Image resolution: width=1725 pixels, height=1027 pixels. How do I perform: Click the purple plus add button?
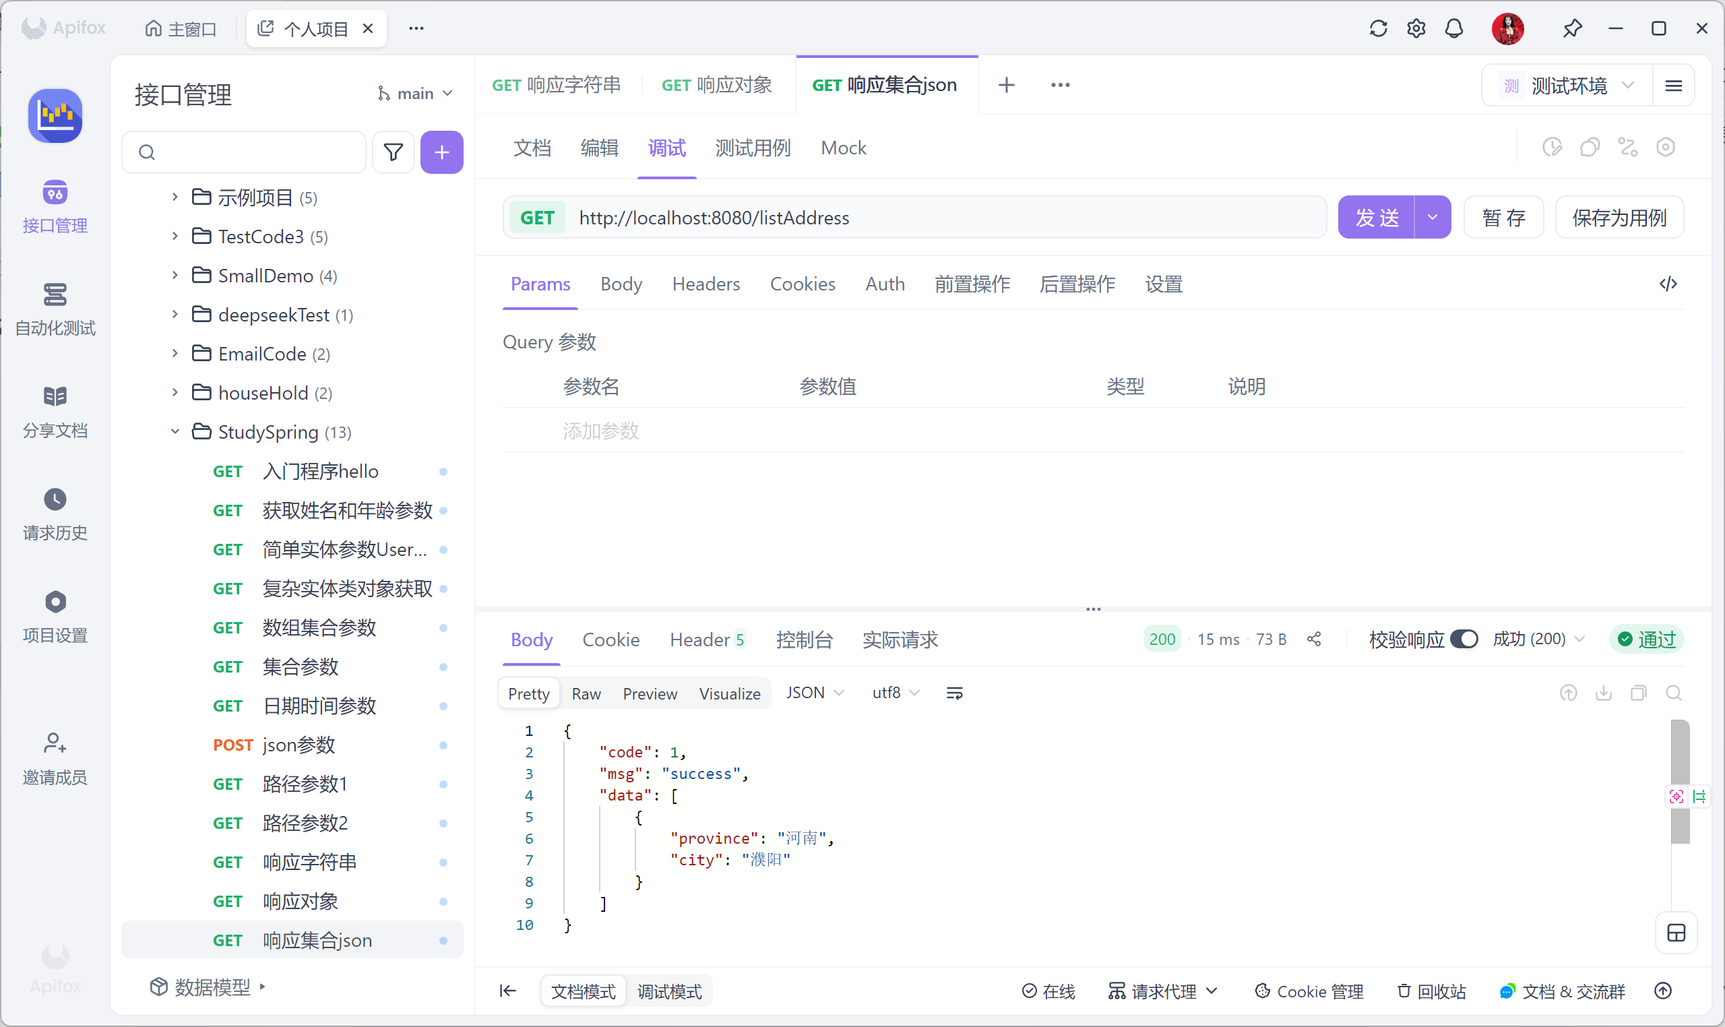click(441, 152)
